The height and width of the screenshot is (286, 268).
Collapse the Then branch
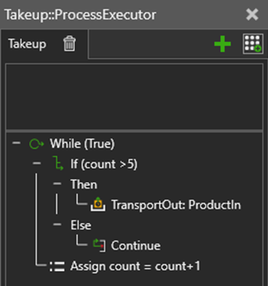coord(57,183)
